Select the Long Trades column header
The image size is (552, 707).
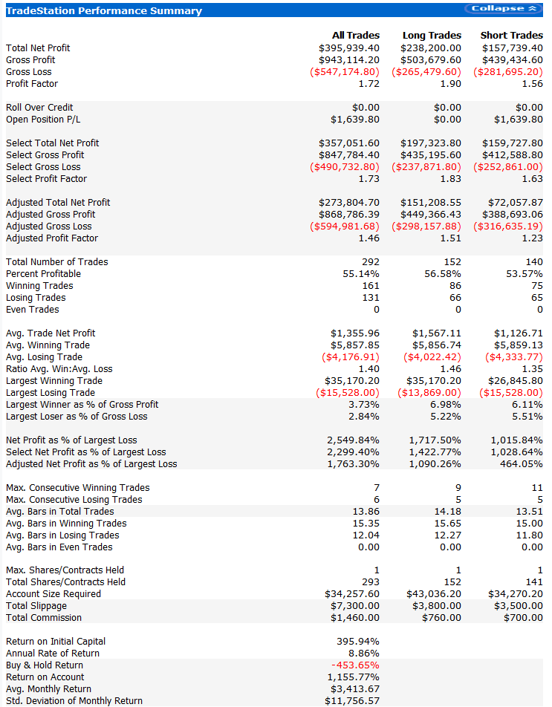pos(432,35)
